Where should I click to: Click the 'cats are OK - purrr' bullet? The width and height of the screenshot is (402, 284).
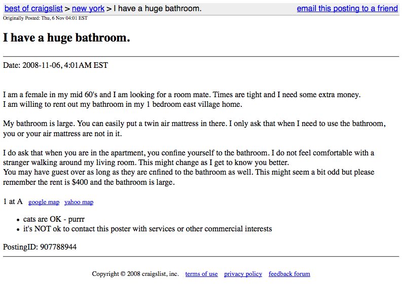pyautogui.click(x=54, y=219)
